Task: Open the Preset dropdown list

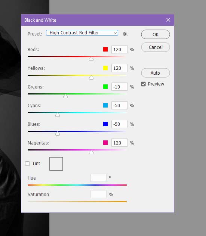Action: (82, 32)
